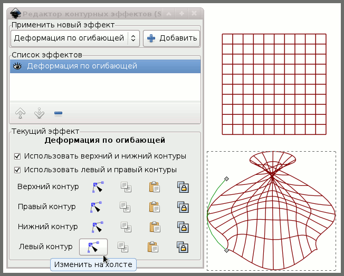Copy the Верхний контур path
344x276 pixels.
coord(125,187)
